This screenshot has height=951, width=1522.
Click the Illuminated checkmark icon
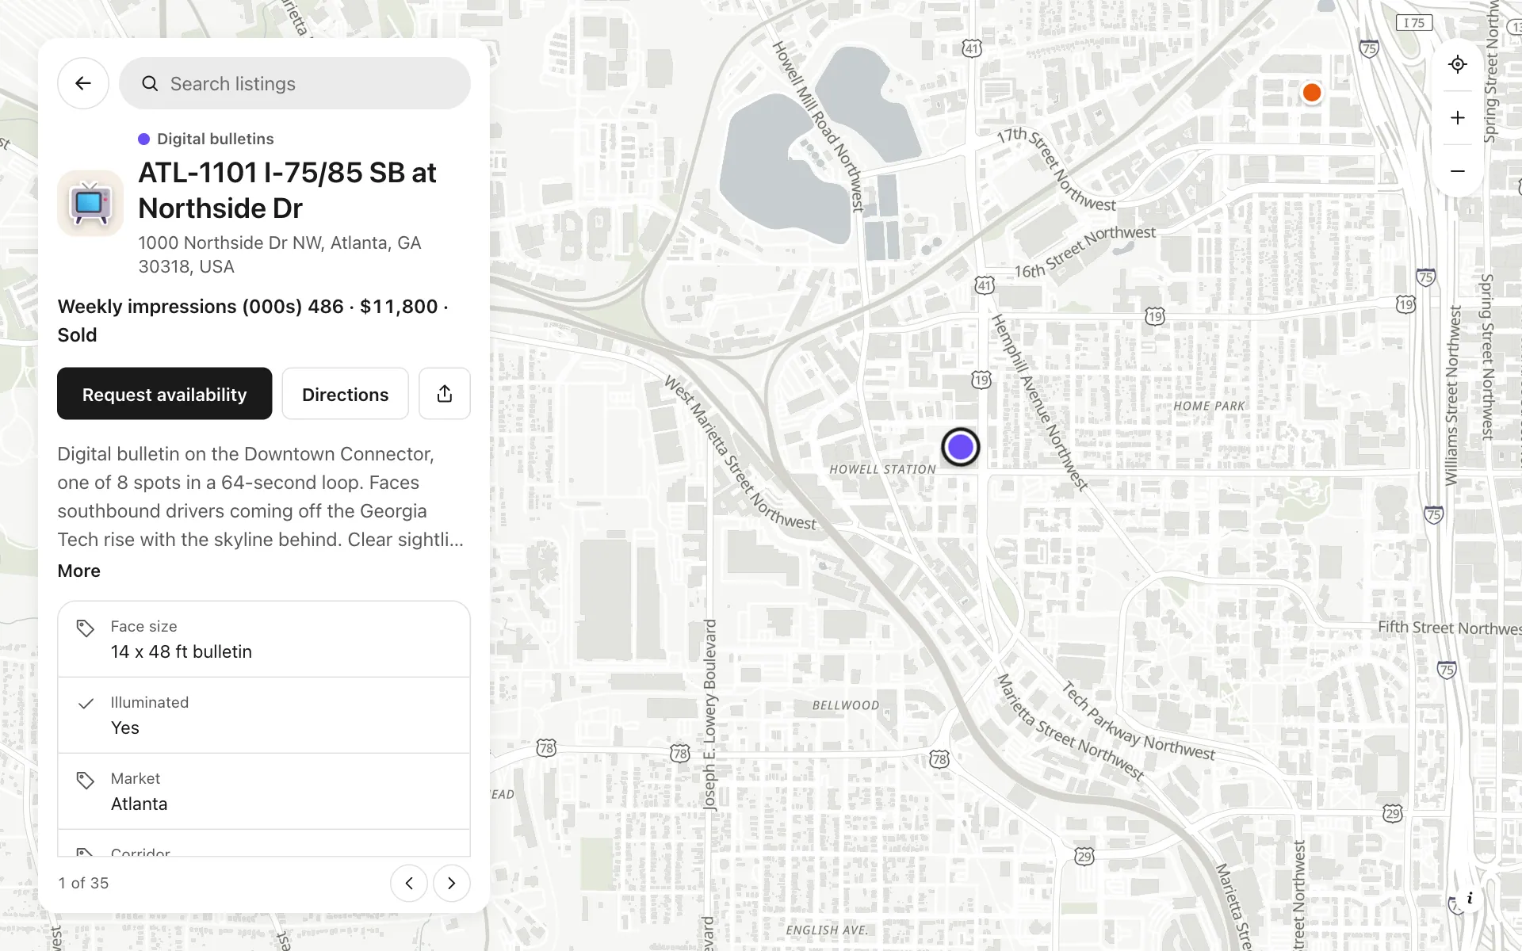[86, 704]
